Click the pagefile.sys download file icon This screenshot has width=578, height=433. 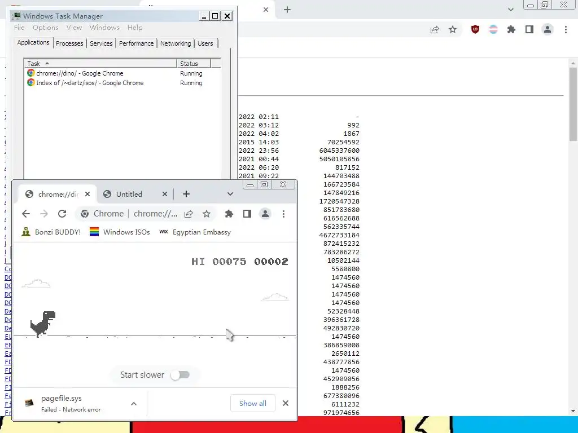point(29,403)
